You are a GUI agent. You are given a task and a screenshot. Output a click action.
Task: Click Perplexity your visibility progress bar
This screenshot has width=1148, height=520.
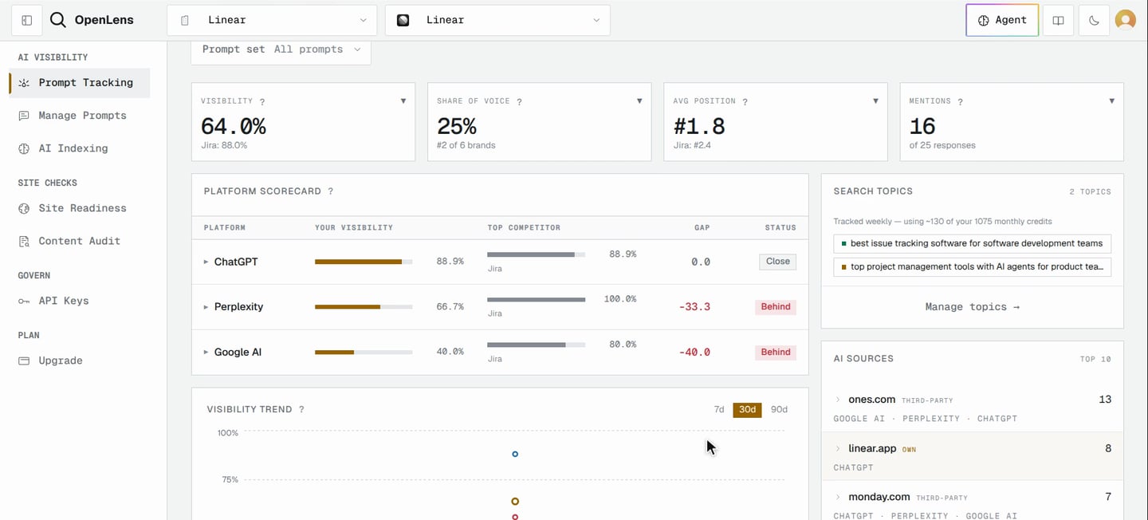click(364, 307)
